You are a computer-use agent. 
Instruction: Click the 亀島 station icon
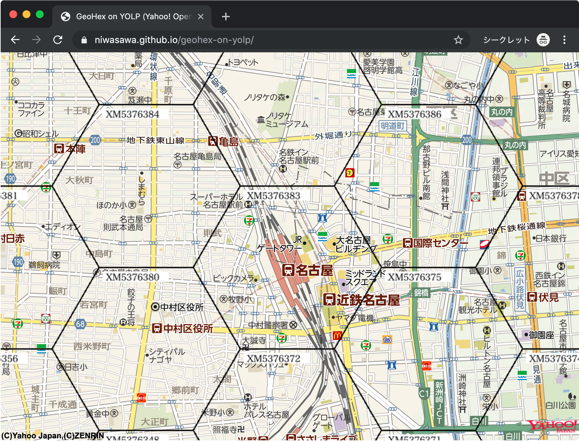coord(213,141)
